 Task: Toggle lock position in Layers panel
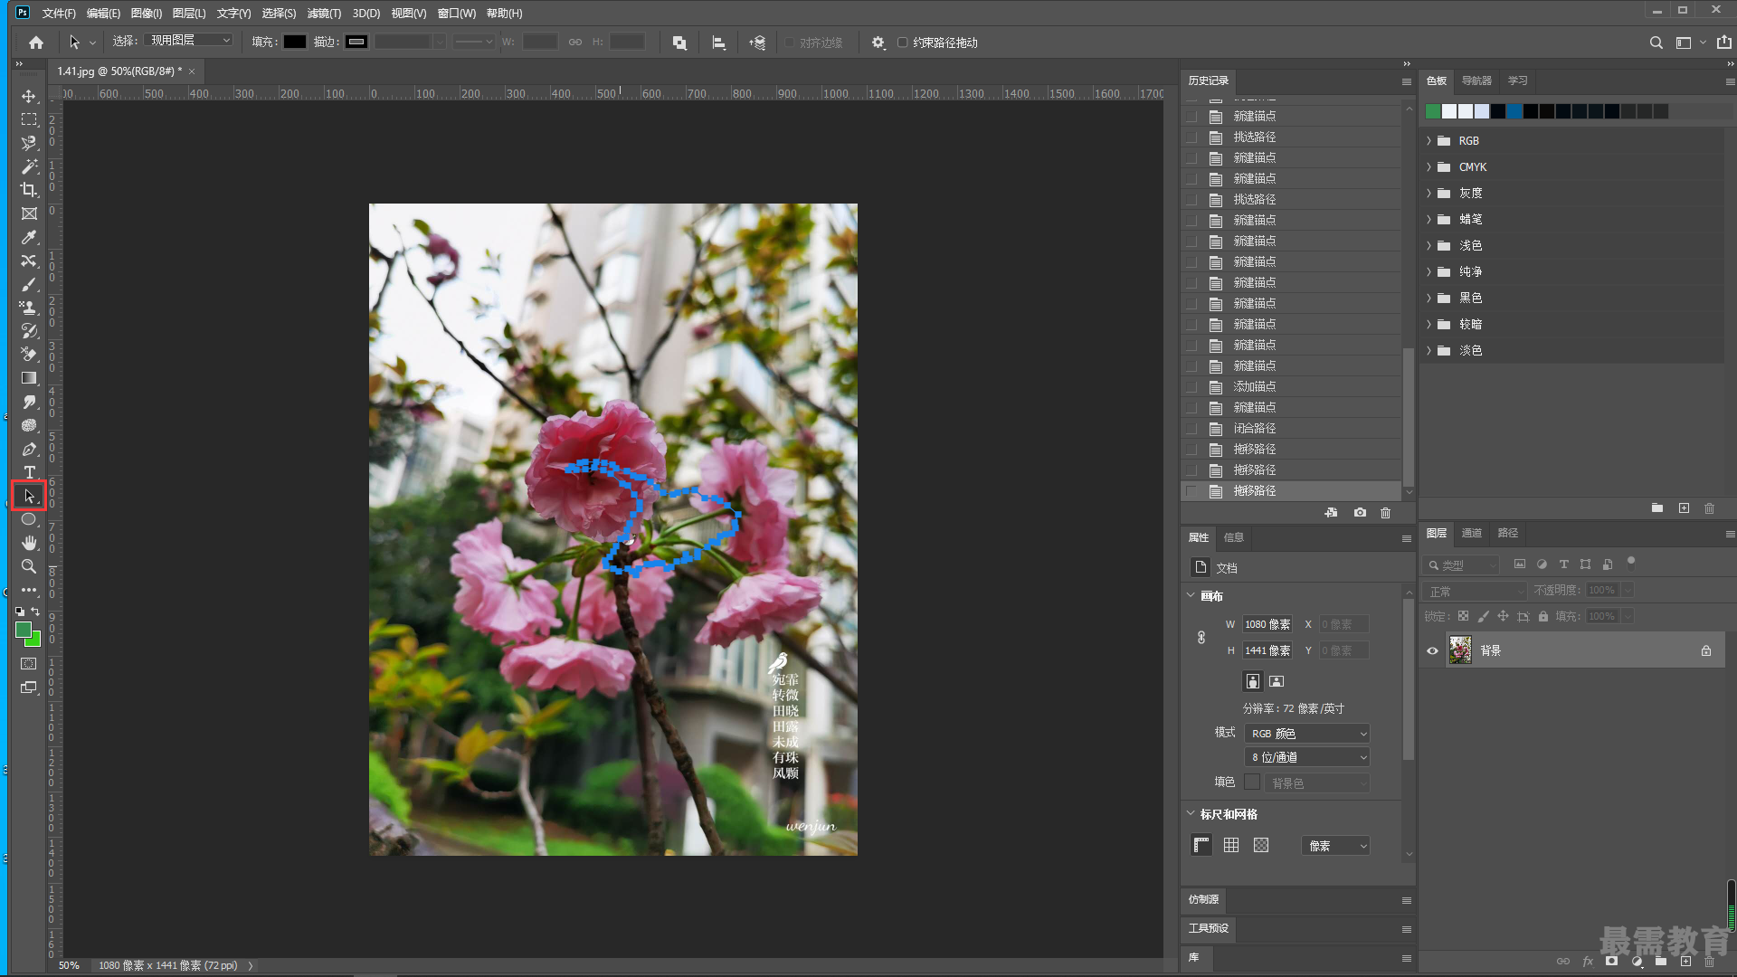(1503, 616)
